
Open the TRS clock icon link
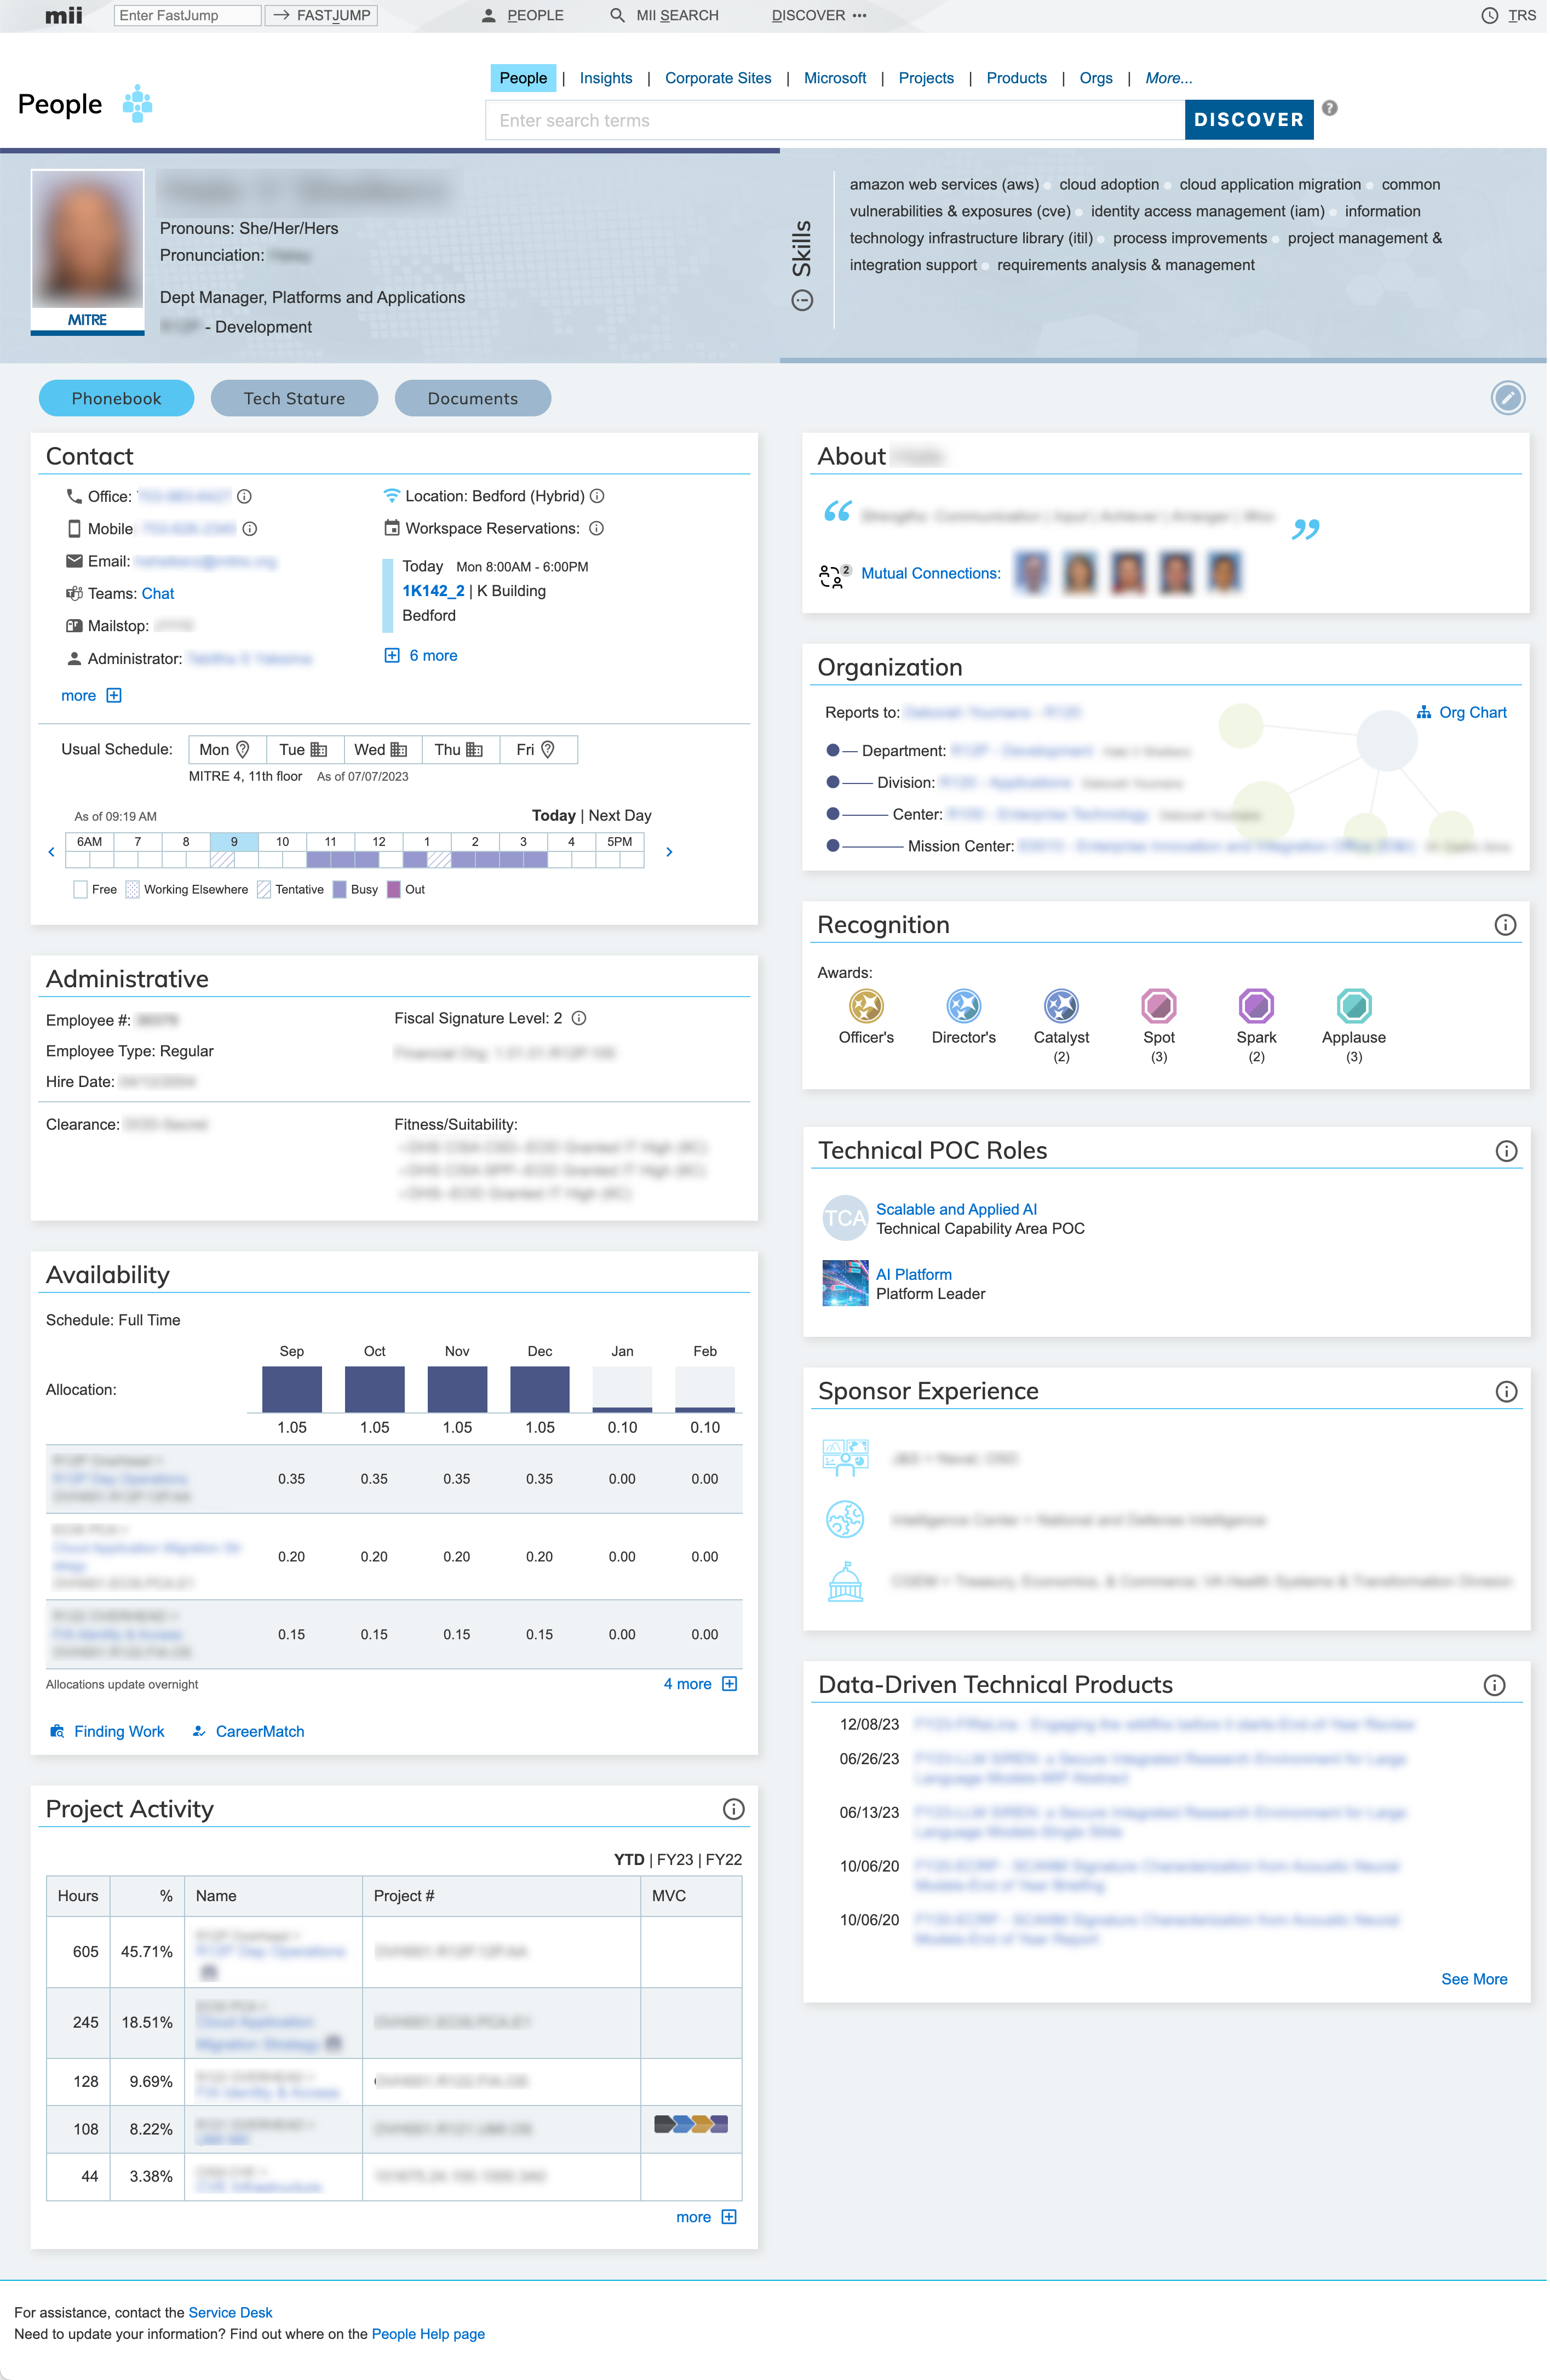(x=1507, y=15)
